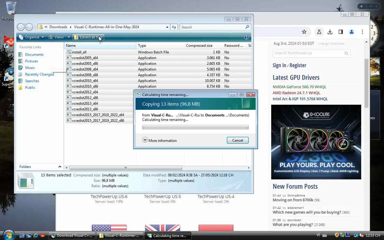Sort by Type column header
Screen dimensions: 384x240
tap(160, 46)
